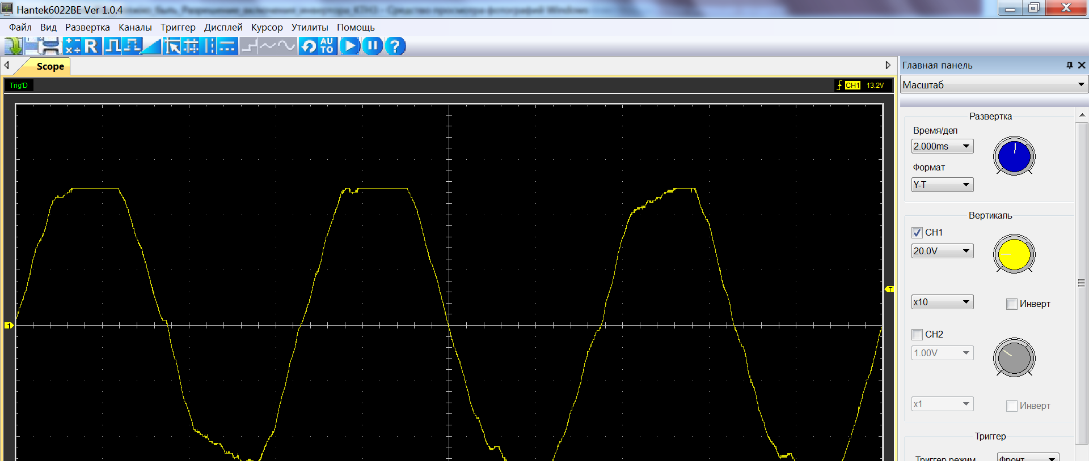Open the Каналы menu

(135, 27)
